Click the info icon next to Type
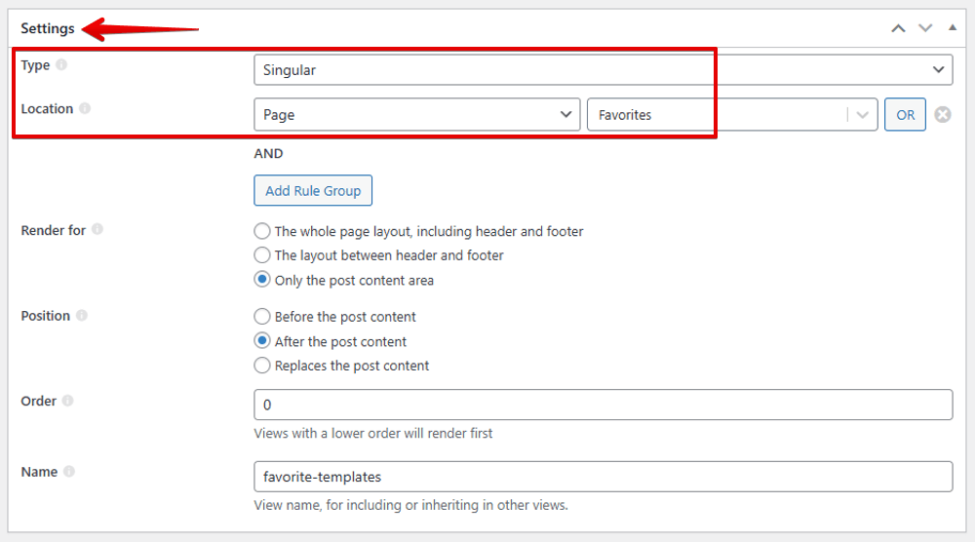This screenshot has width=975, height=542. [x=60, y=64]
